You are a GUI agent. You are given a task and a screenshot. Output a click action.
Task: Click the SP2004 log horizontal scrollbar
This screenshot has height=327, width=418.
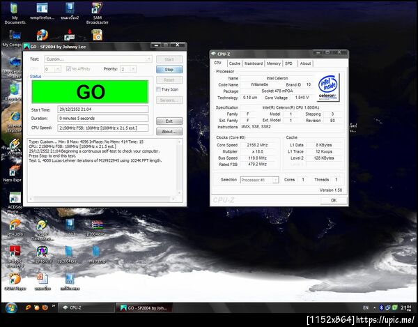click(102, 199)
